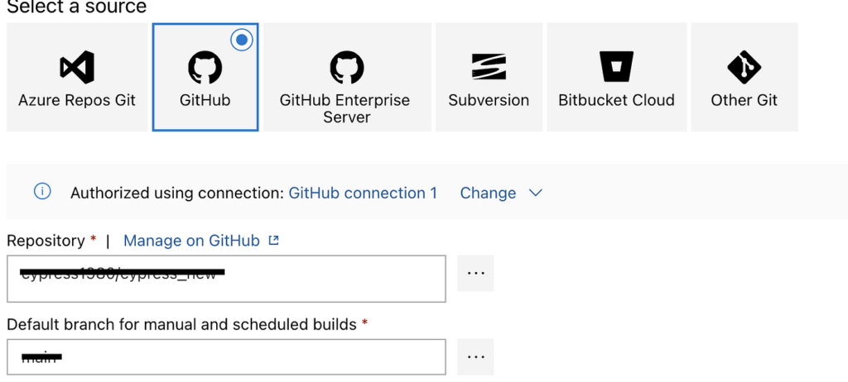Click the GitHub octocat icon
Viewport: 848px width, 382px height.
[205, 68]
